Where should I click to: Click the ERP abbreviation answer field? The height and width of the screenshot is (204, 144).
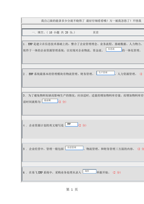tap(71, 124)
